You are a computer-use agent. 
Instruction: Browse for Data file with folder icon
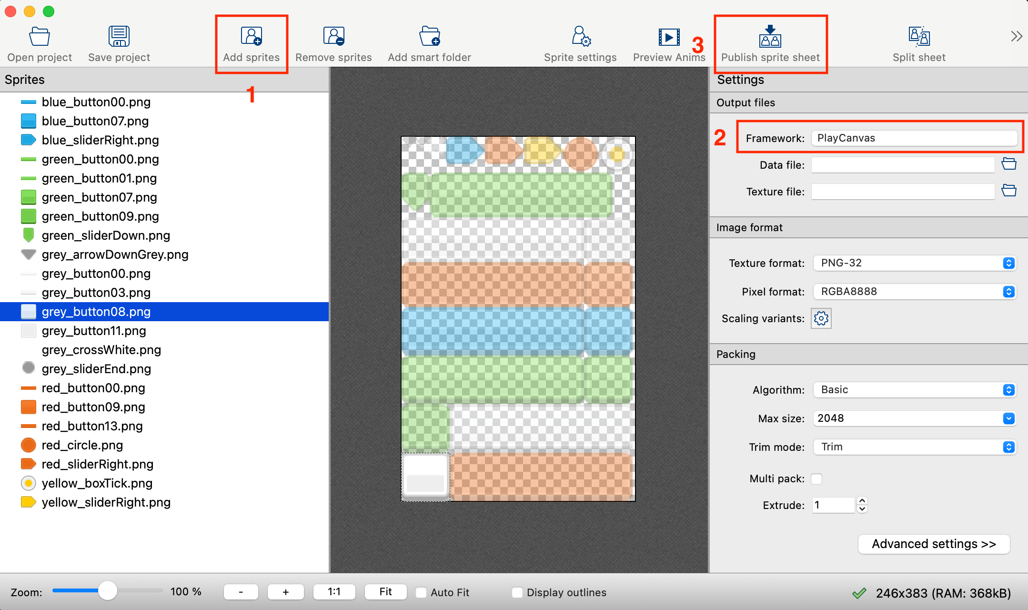[x=1009, y=164]
